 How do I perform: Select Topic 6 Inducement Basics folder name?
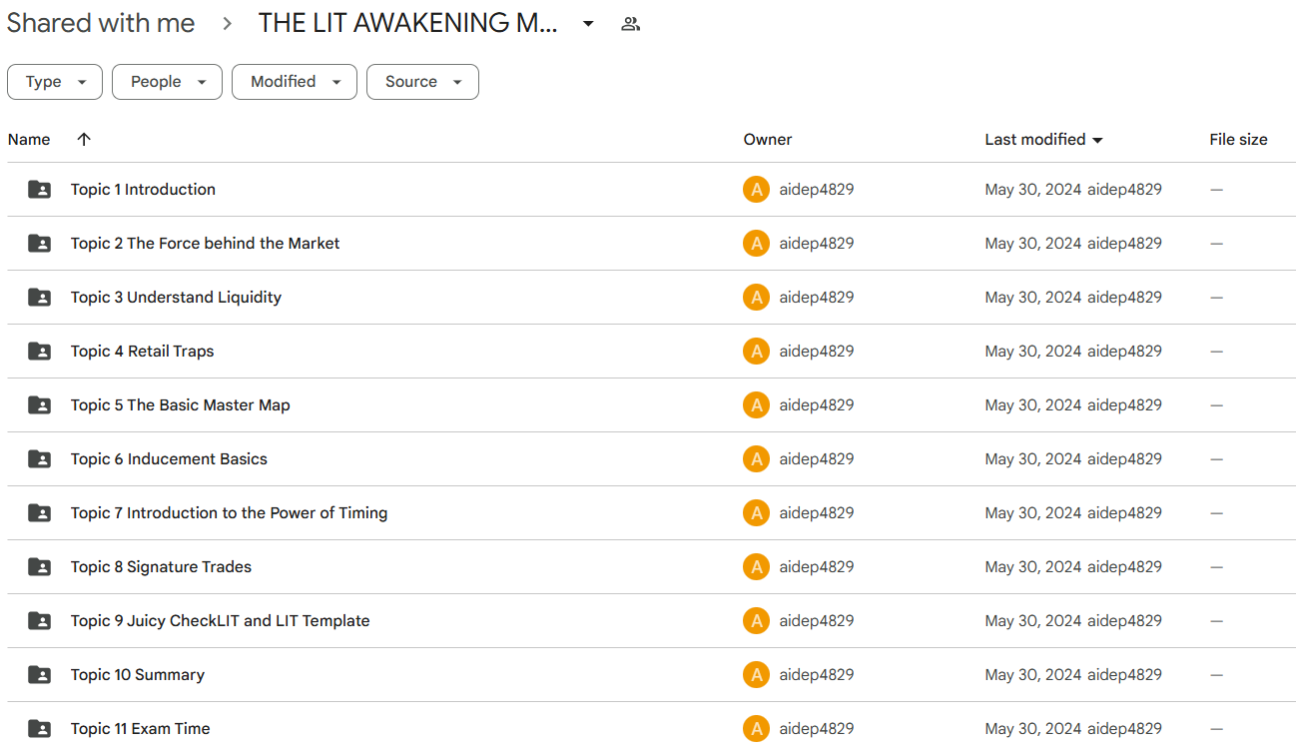[x=169, y=458]
